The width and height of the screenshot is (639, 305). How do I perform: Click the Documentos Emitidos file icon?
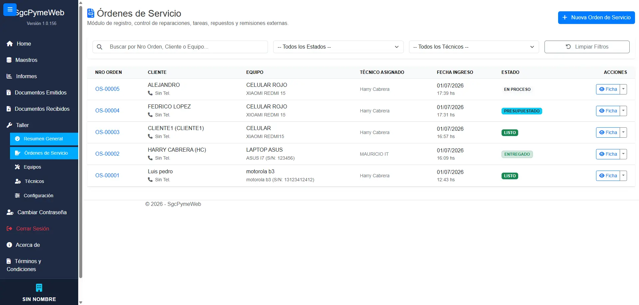[x=9, y=93]
